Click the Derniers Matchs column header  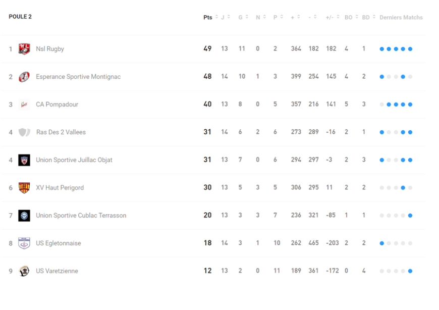click(401, 17)
